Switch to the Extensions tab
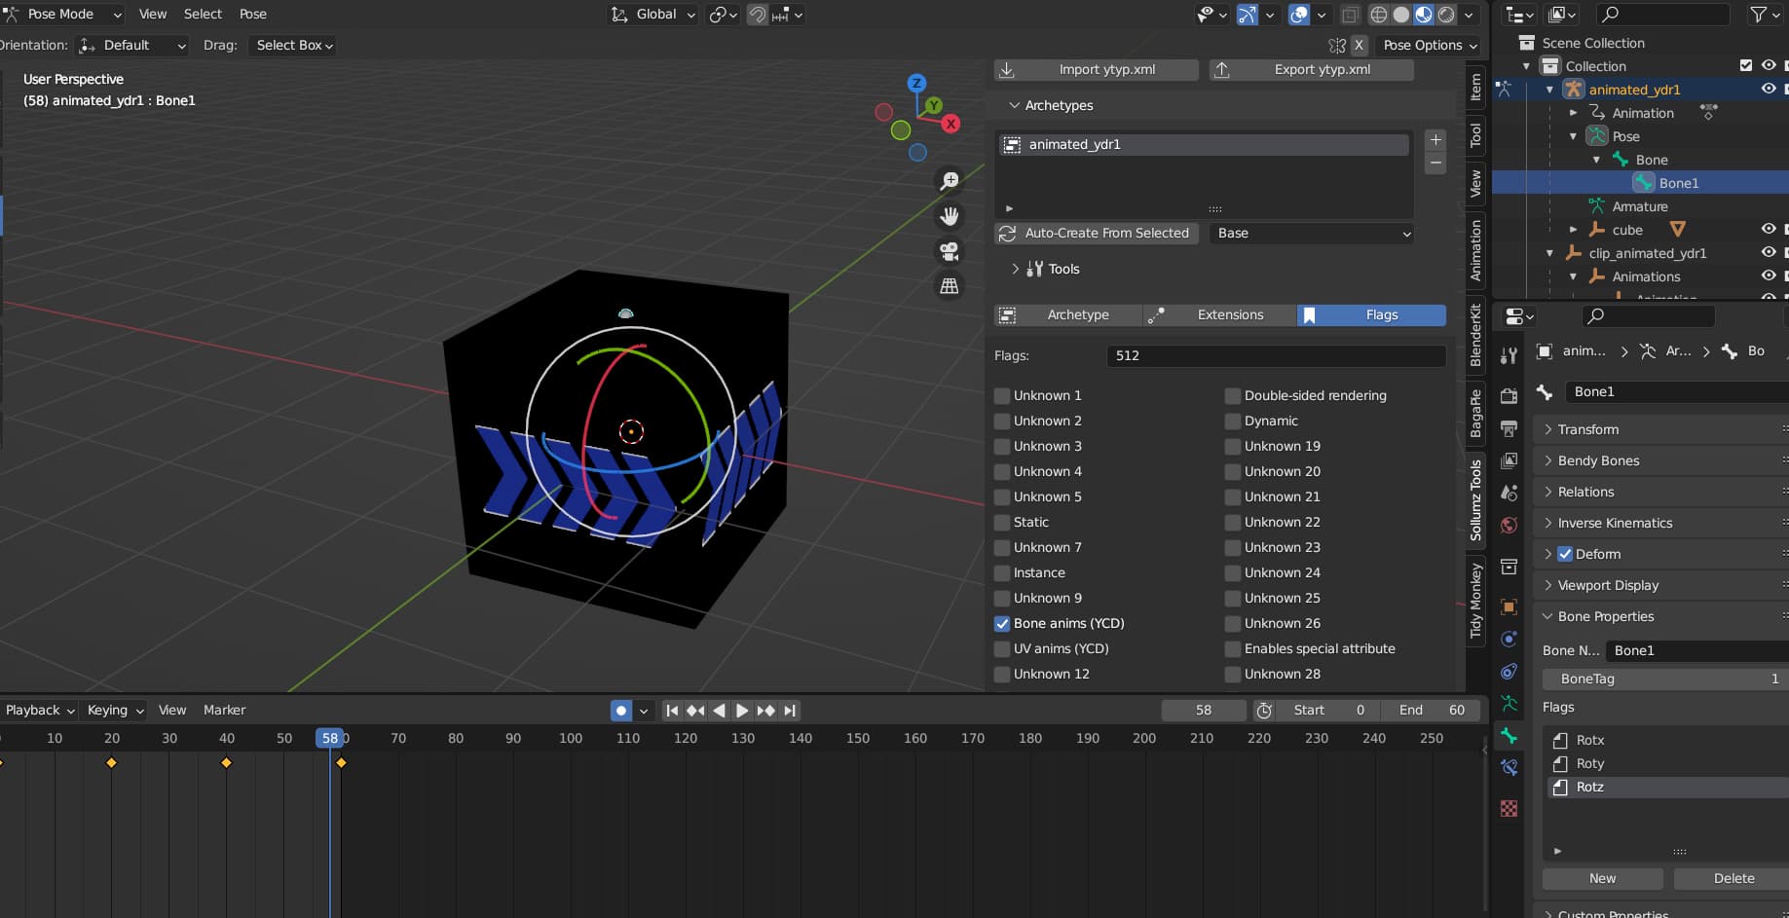 pyautogui.click(x=1219, y=315)
